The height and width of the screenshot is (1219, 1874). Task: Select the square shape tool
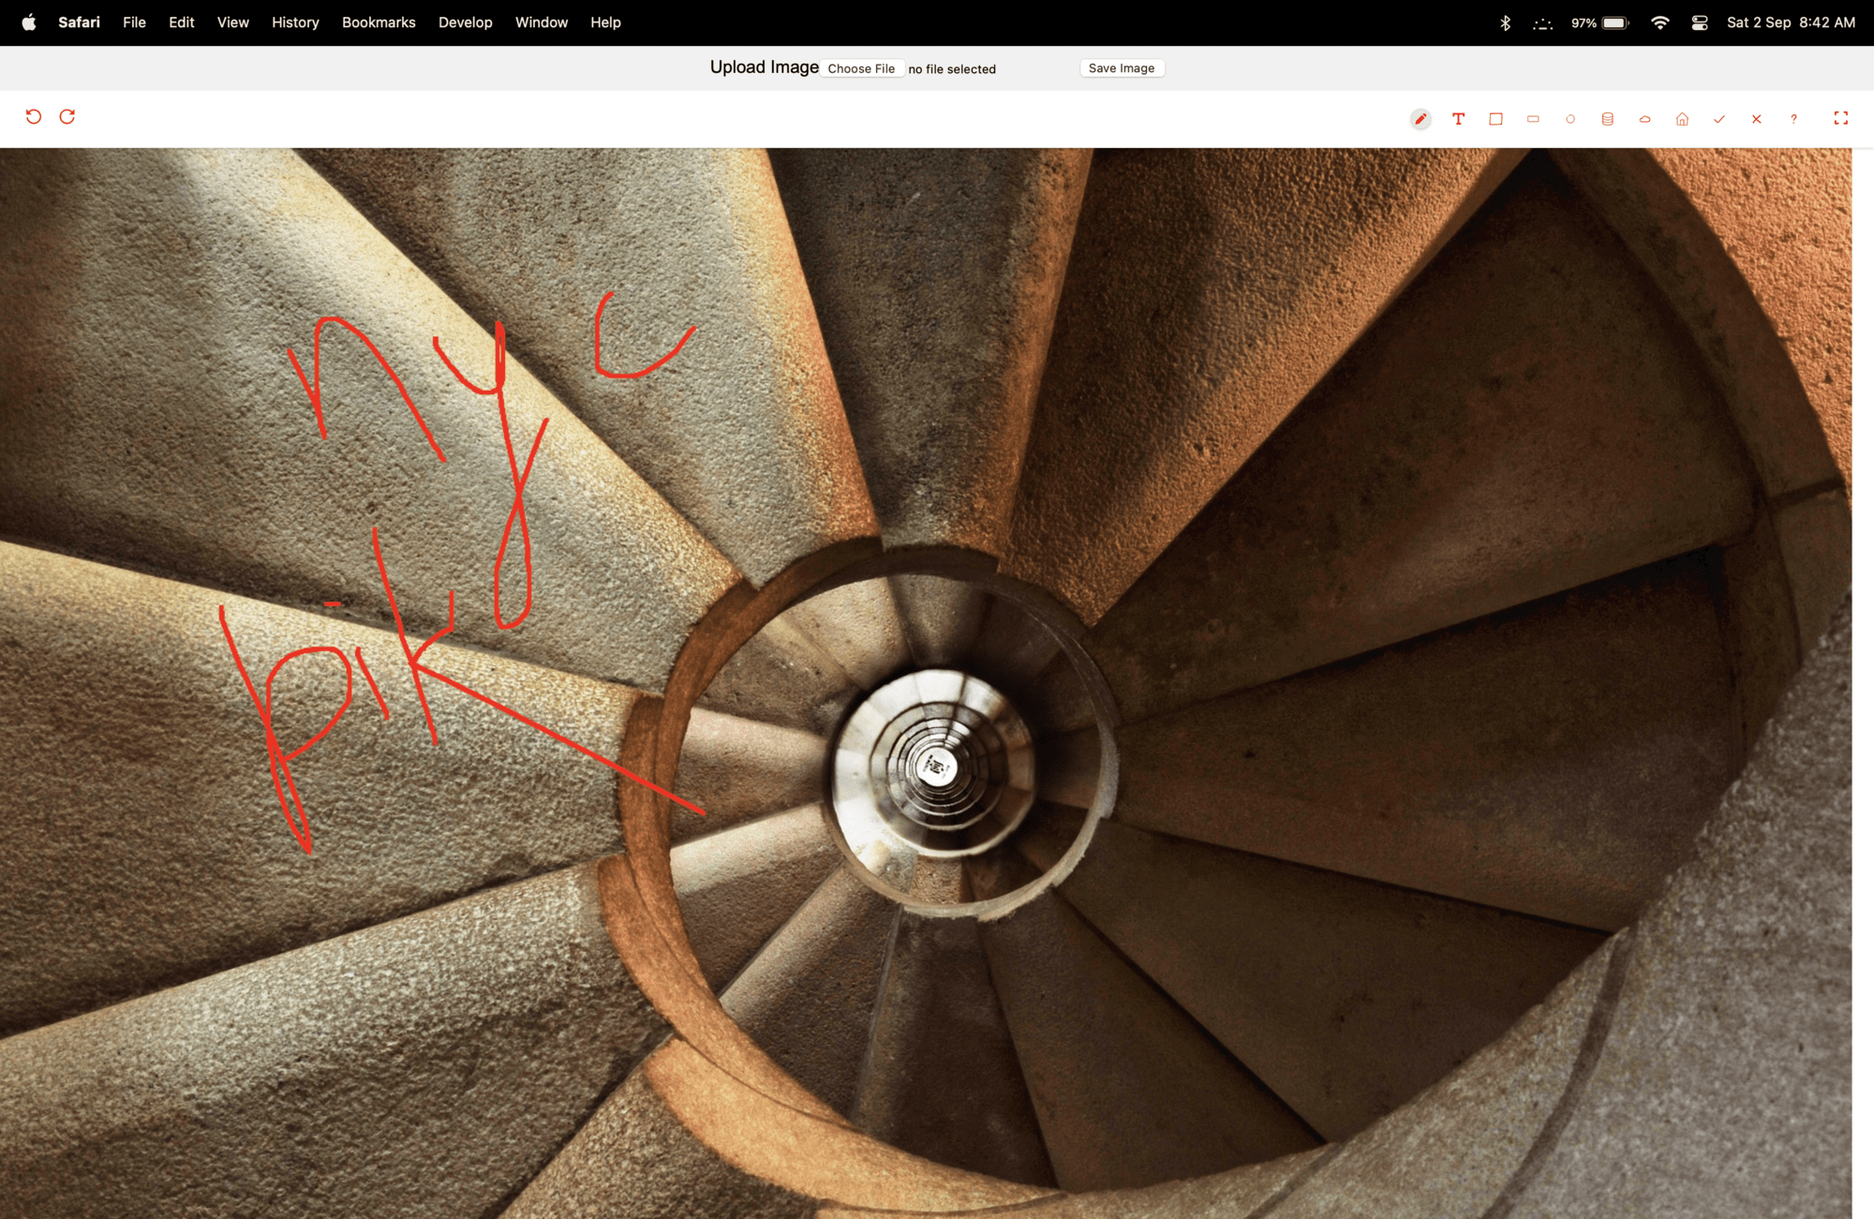coord(1495,119)
